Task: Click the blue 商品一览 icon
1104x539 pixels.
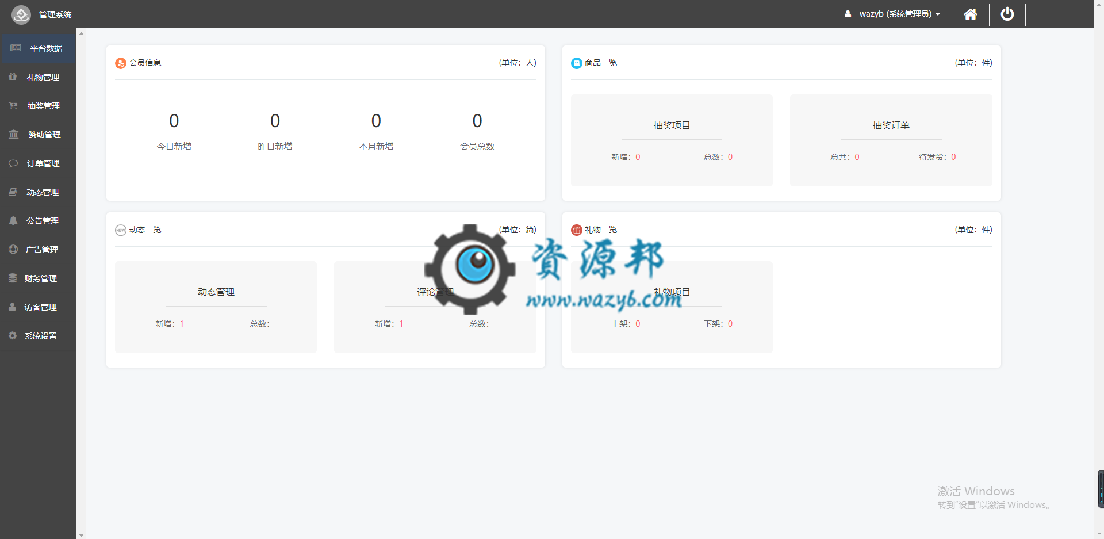Action: point(576,63)
